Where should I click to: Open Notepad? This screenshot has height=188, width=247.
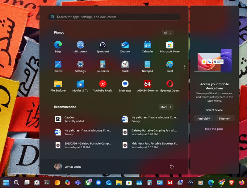148,67
